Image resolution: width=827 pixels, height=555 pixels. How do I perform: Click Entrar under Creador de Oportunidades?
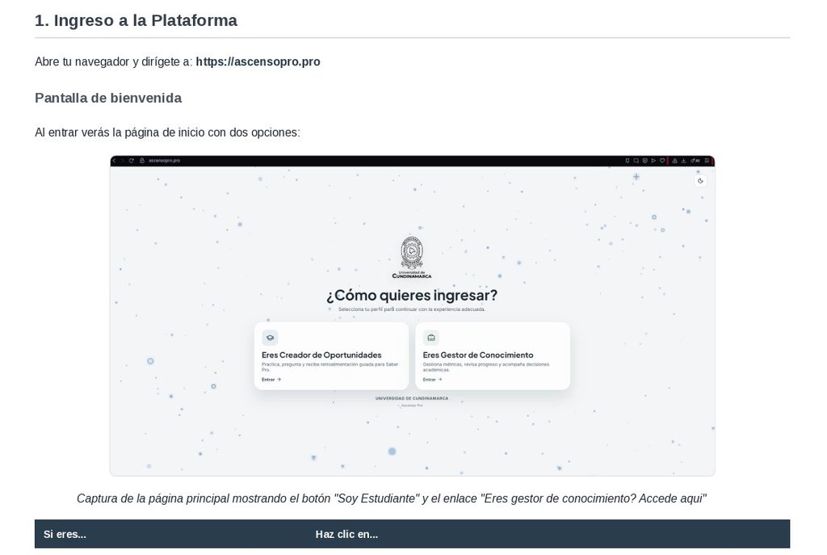click(x=271, y=380)
